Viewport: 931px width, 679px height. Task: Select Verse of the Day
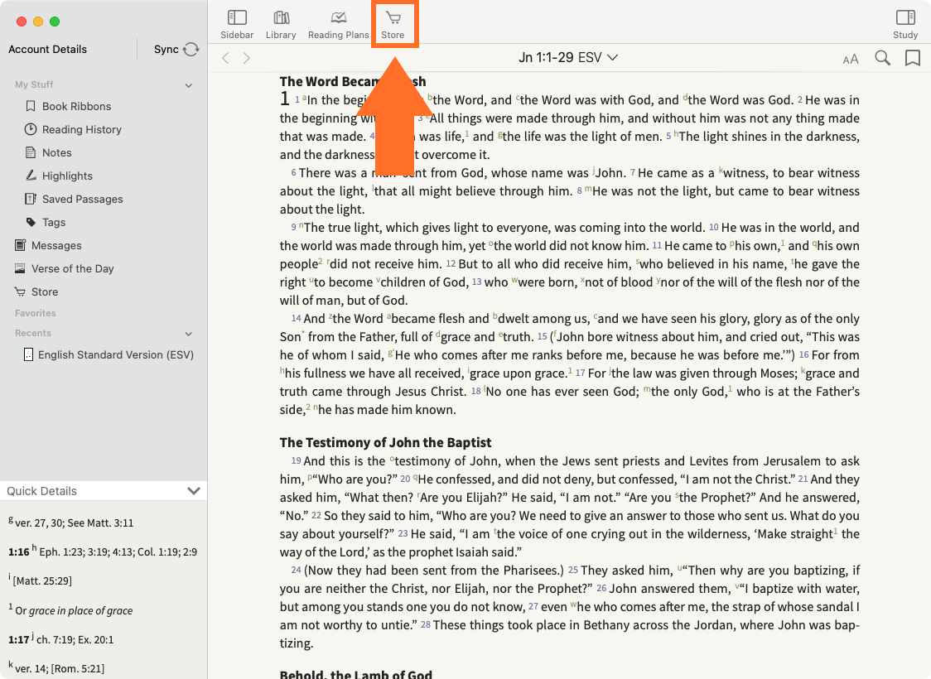point(72,268)
